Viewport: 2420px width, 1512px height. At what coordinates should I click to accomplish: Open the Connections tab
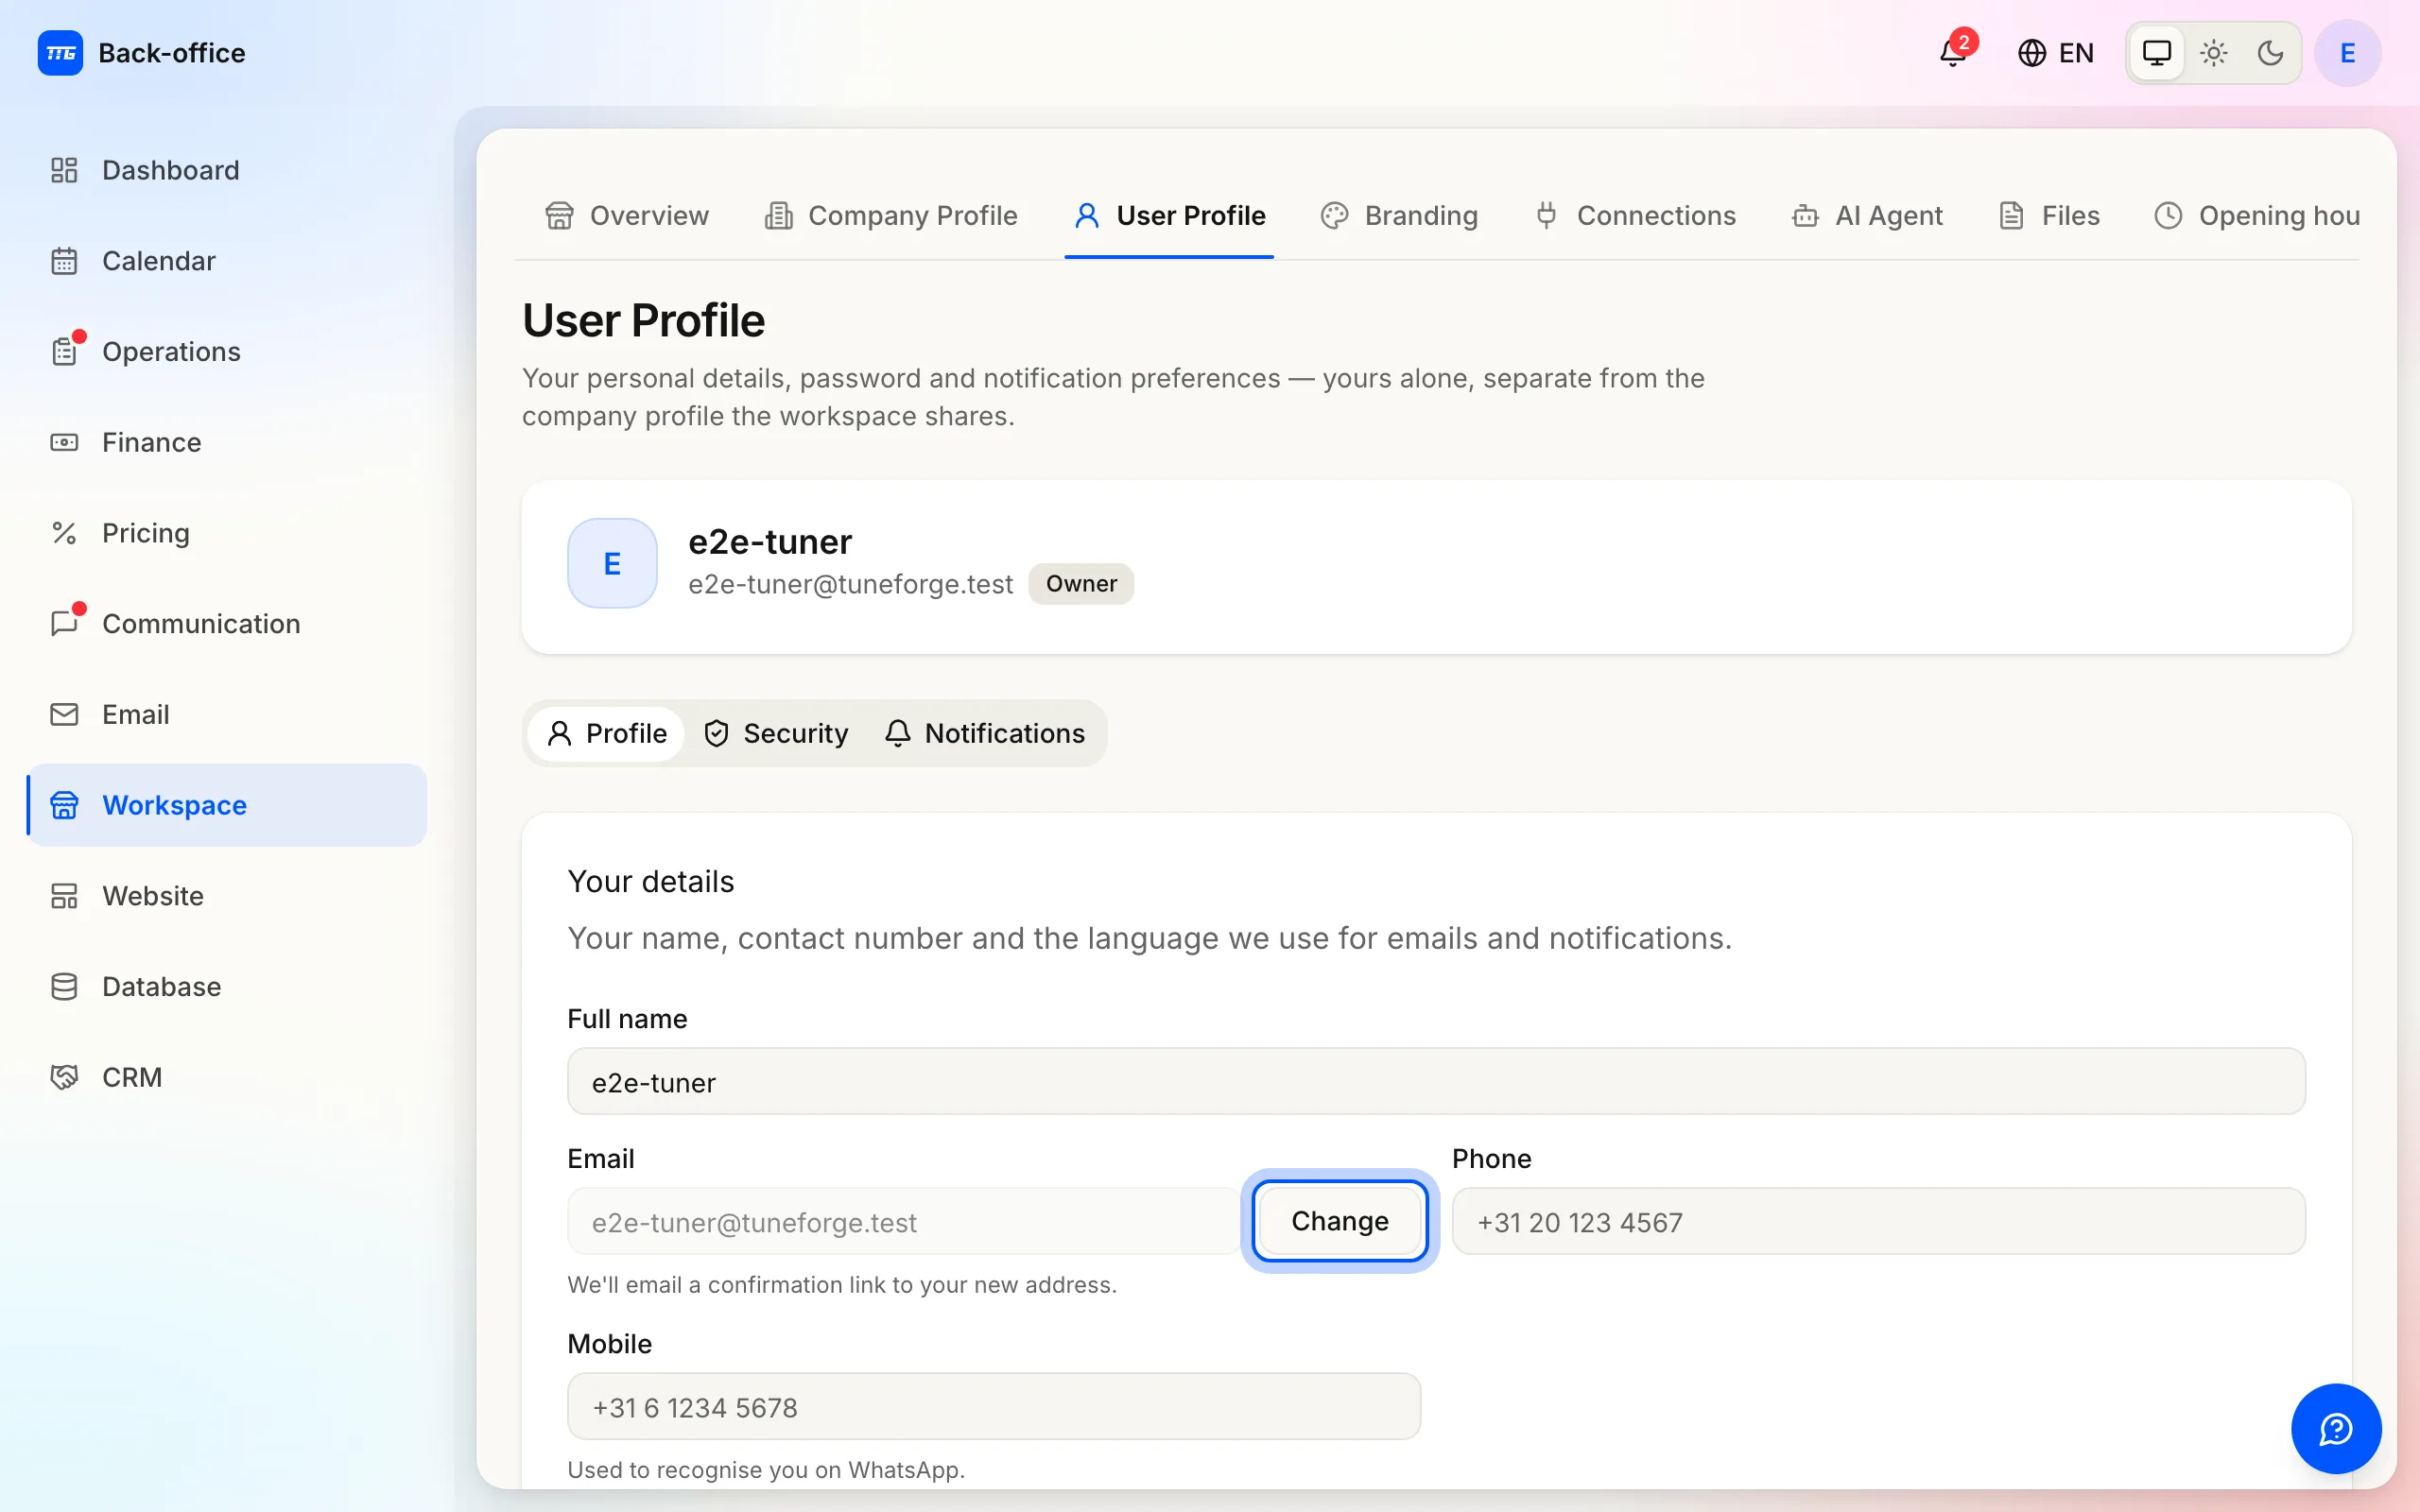click(1636, 215)
